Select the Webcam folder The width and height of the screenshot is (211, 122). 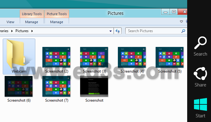(19, 57)
